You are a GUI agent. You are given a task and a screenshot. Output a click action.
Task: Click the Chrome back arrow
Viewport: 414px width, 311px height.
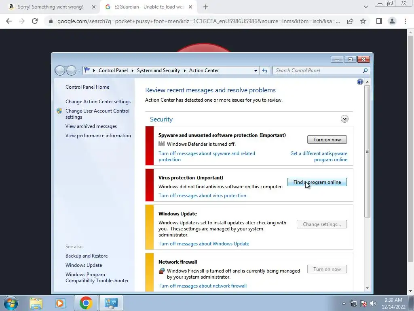[9, 21]
